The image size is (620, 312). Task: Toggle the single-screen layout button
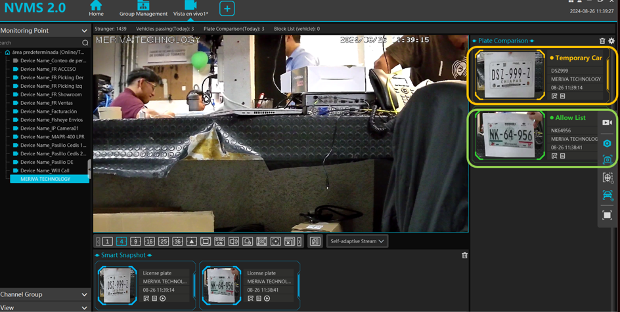click(108, 242)
